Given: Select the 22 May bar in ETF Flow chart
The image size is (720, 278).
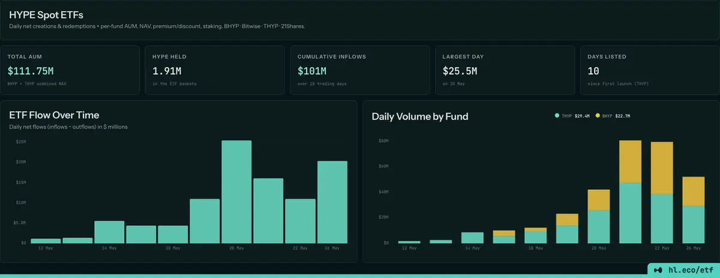Looking at the screenshot, I should [300, 221].
